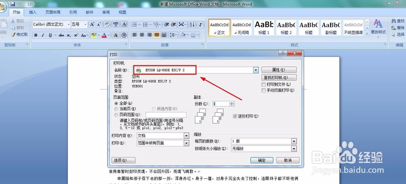Open the Review (审阅) tab

106,12
